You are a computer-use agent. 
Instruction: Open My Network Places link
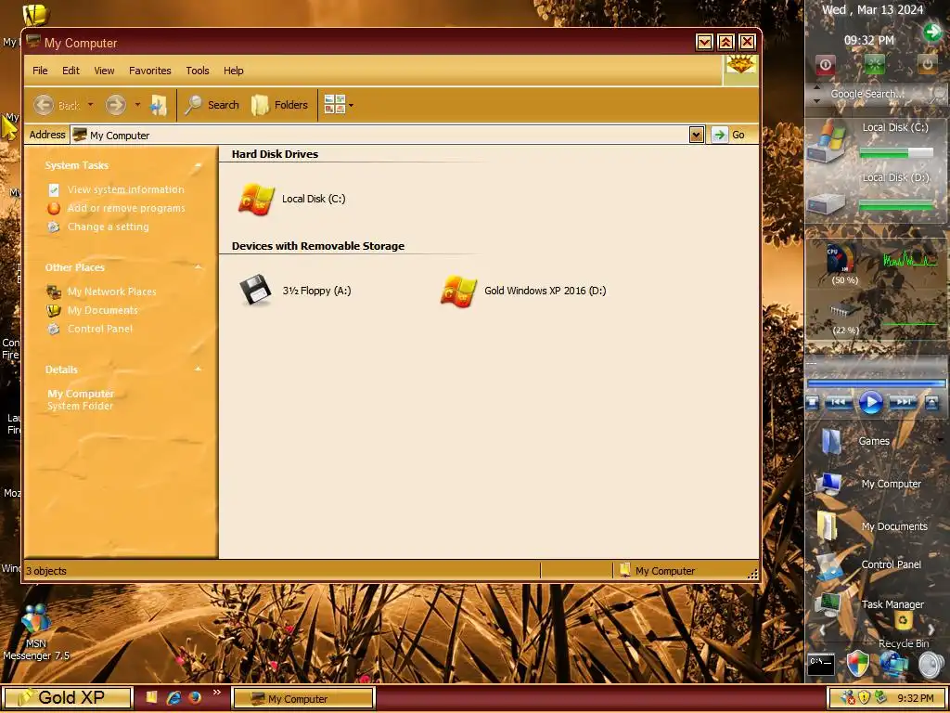pyautogui.click(x=111, y=292)
